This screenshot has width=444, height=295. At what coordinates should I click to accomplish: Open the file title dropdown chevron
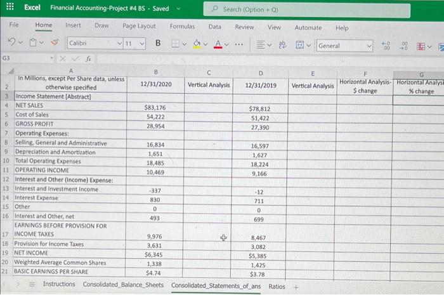[178, 8]
